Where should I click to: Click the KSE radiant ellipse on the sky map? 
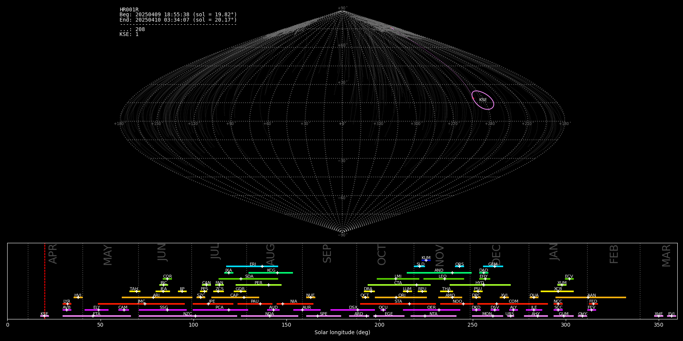483,100
